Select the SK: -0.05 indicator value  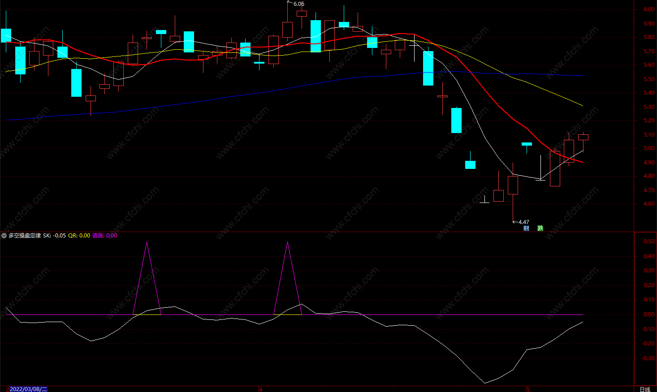54,236
